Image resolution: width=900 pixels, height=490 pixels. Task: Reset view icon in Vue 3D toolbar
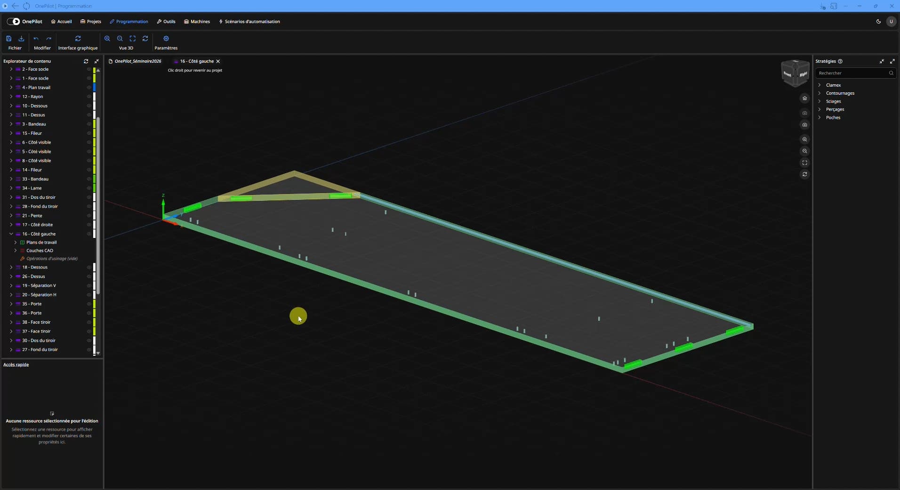pyautogui.click(x=145, y=39)
